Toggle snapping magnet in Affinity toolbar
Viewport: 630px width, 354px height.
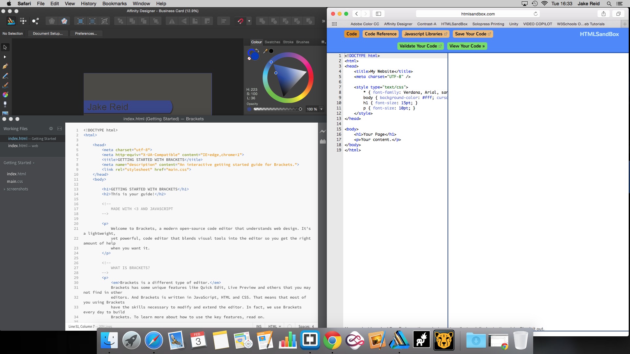tap(241, 21)
